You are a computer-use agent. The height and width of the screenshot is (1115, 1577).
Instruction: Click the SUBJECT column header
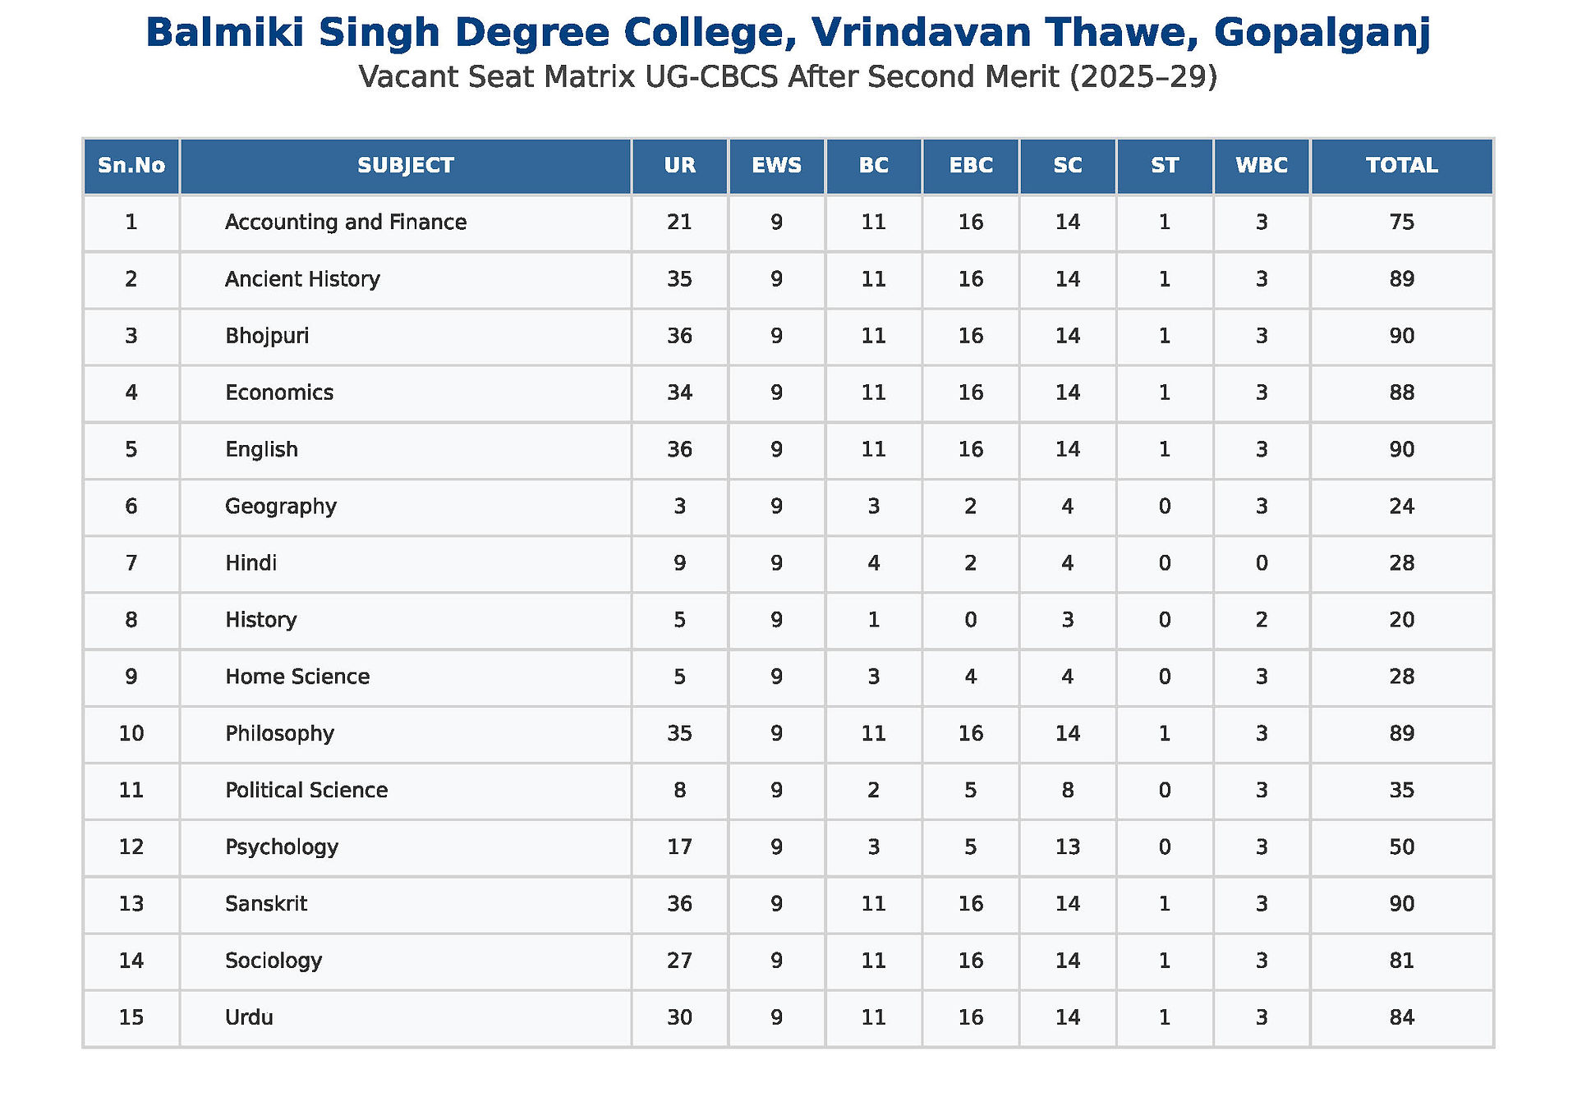[405, 166]
